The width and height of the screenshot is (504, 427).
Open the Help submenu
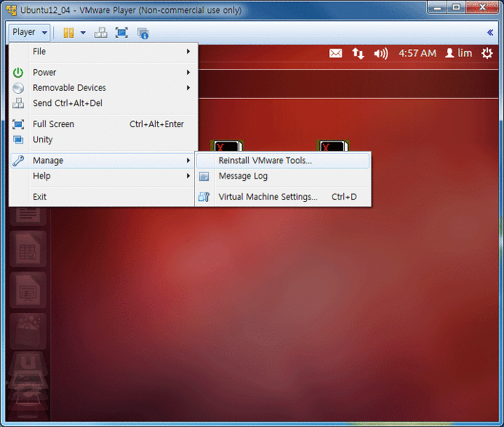pos(103,176)
